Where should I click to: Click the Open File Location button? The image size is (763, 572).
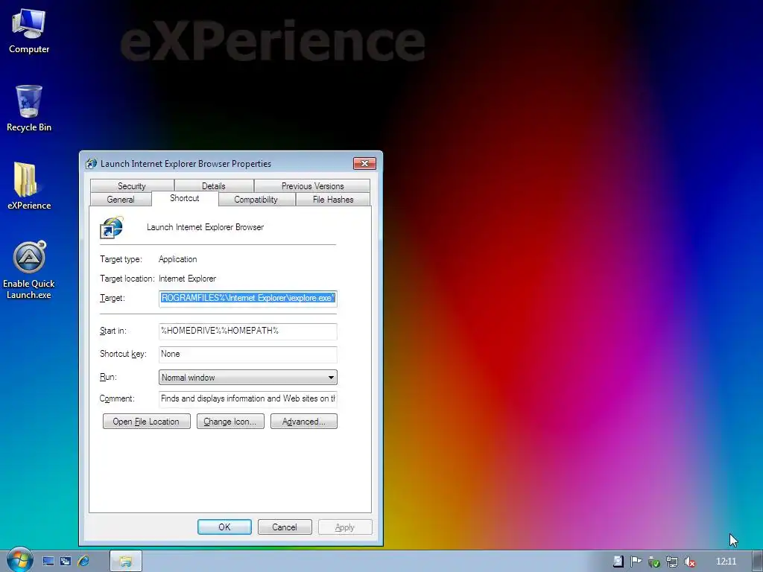147,422
